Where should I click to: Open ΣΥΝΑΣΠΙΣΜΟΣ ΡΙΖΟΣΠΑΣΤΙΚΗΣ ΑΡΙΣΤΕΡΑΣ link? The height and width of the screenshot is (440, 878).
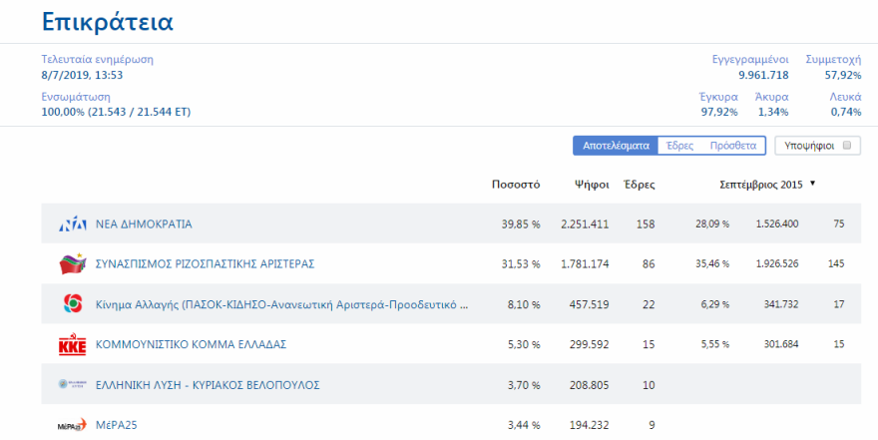click(x=205, y=264)
